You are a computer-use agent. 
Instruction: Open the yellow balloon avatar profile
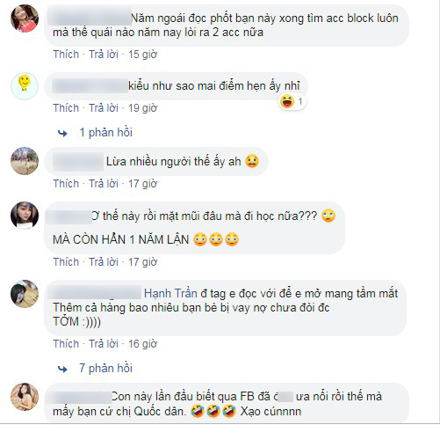click(25, 86)
